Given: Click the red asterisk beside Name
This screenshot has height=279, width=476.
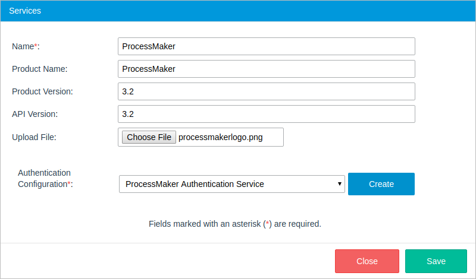Looking at the screenshot, I should point(36,46).
